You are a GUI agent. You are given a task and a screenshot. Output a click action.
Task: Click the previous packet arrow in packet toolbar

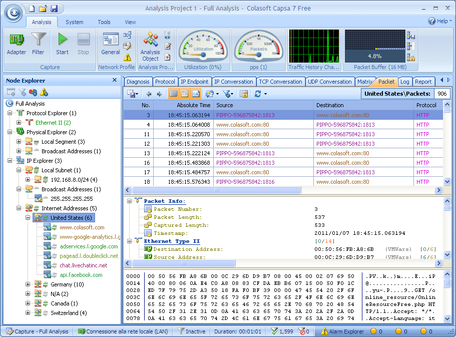click(x=149, y=94)
